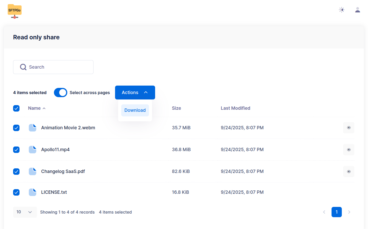Go to page 1 in pagination
The width and height of the screenshot is (368, 229).
coord(336,212)
